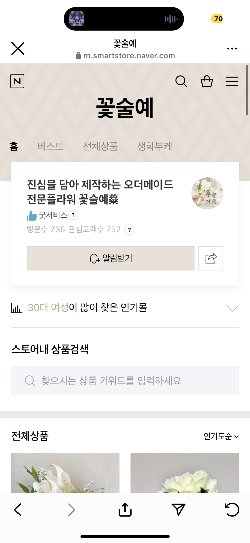Select the 생화부케 tab
250x543 pixels.
[x=155, y=146]
